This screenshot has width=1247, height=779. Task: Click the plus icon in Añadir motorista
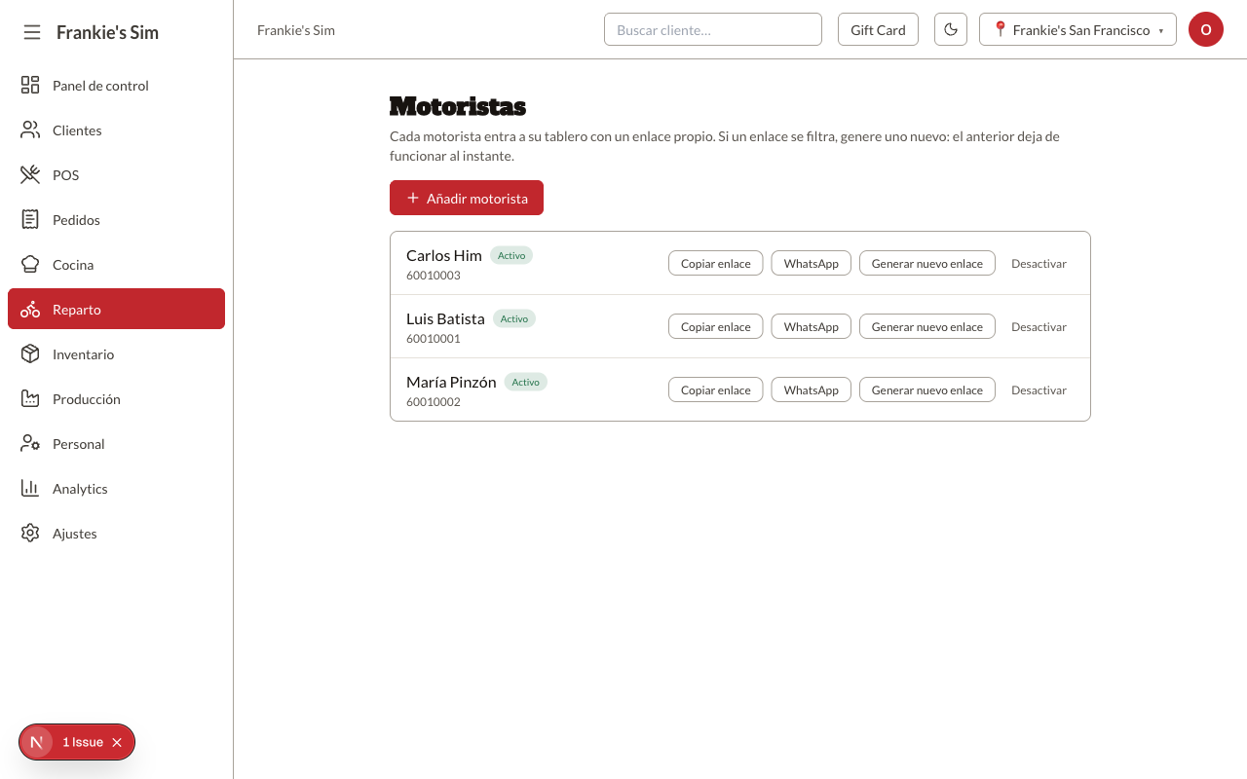[413, 198]
